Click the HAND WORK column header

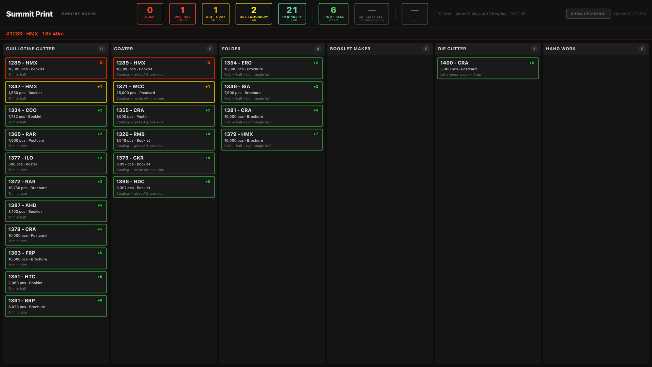596,49
